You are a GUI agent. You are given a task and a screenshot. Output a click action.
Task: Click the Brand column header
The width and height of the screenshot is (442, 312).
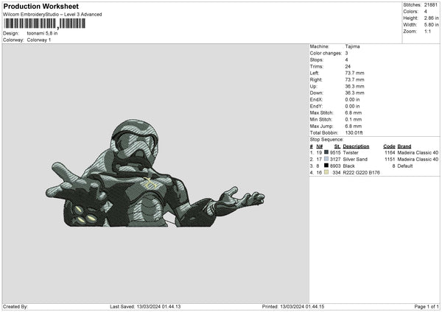click(404, 146)
